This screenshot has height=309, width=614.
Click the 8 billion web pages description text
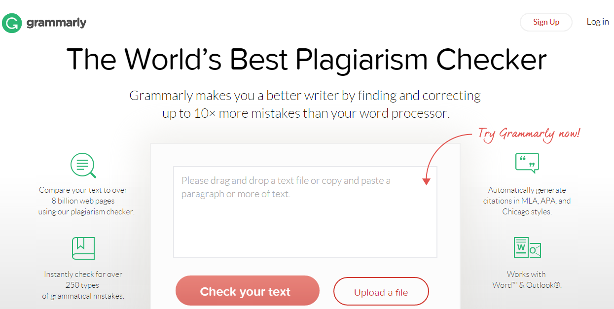click(x=83, y=201)
